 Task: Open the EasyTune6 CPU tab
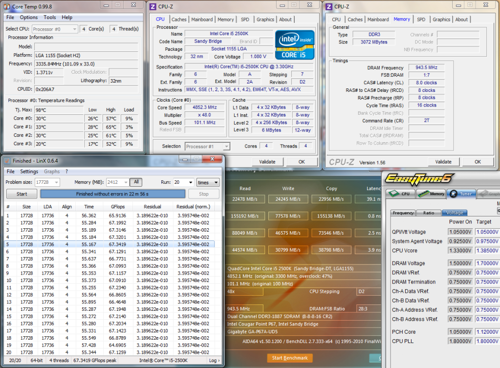[x=400, y=194]
